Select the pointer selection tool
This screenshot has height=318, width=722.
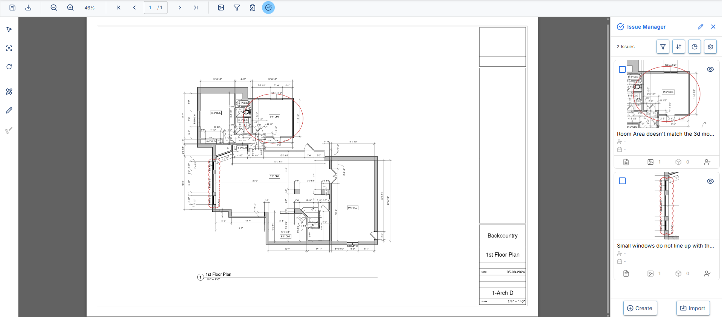[x=9, y=30]
